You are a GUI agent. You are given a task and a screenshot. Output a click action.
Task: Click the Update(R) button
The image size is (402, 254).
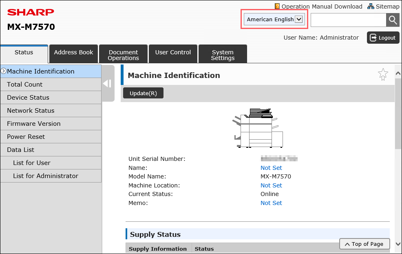tap(143, 93)
